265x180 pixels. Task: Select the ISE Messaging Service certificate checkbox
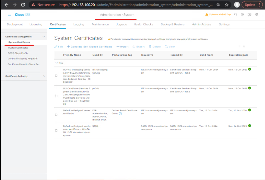click(56, 76)
